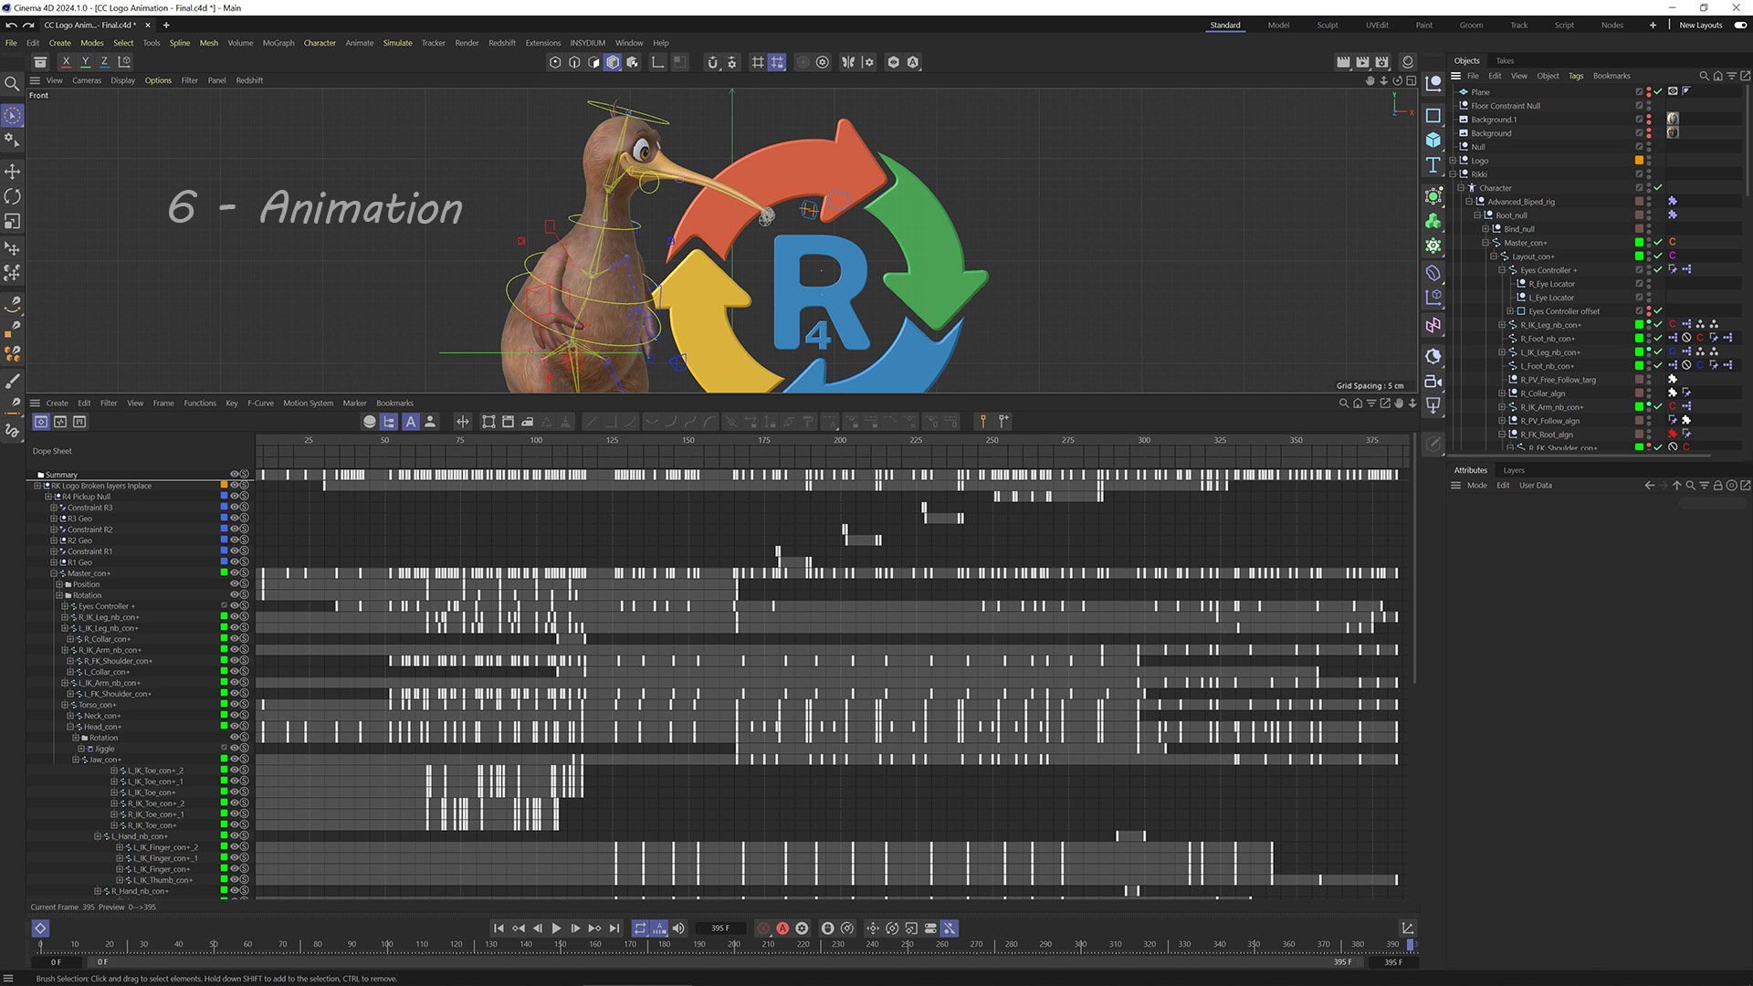Image resolution: width=1753 pixels, height=986 pixels.
Task: Toggle loop playback mode button
Action: pyautogui.click(x=640, y=928)
